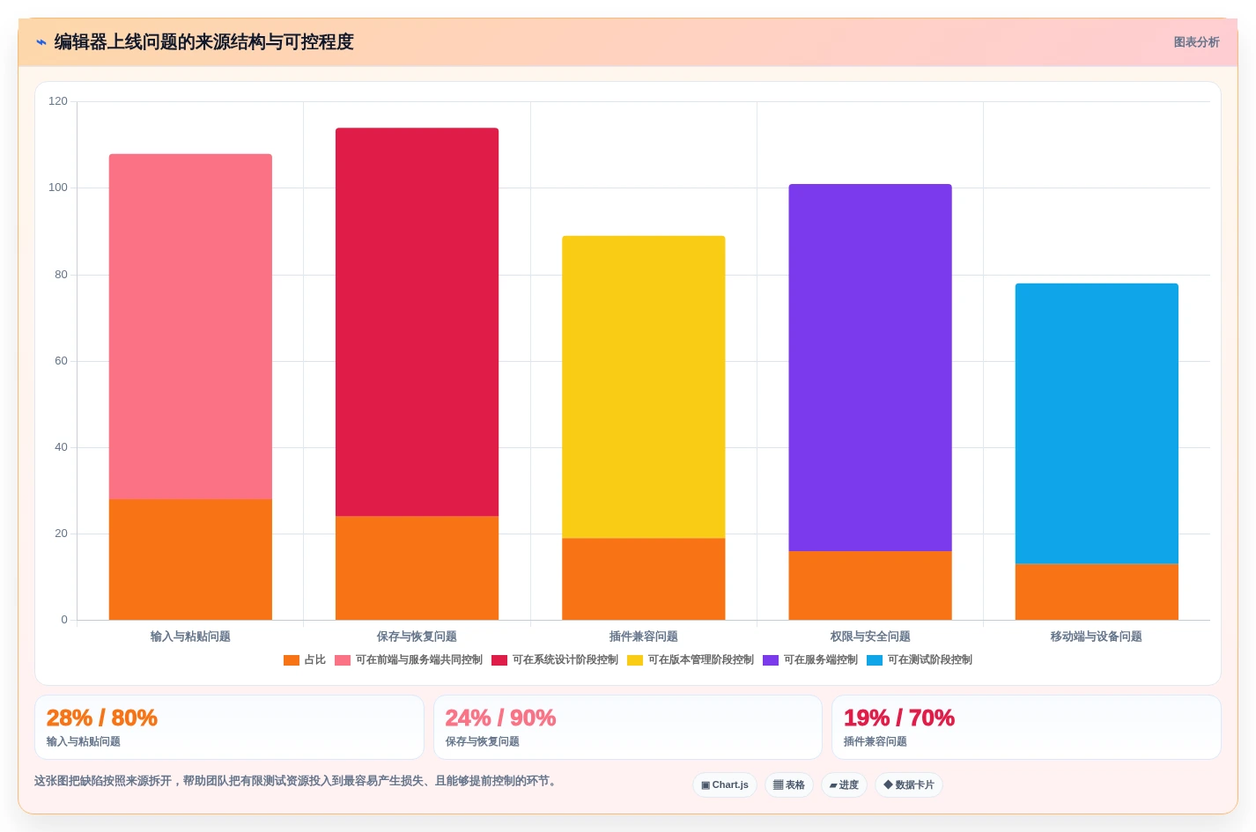The height and width of the screenshot is (832, 1256).
Task: Toggle 可在测试阶段控制 legend item
Action: point(920,660)
